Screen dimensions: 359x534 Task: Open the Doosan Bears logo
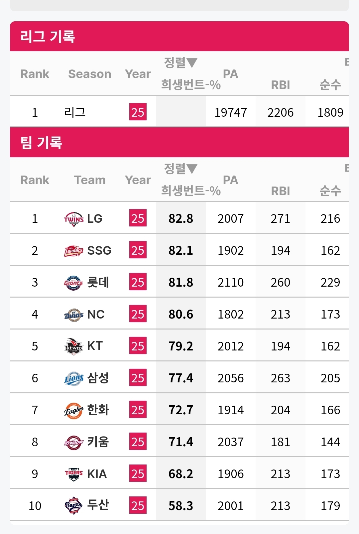tap(74, 506)
